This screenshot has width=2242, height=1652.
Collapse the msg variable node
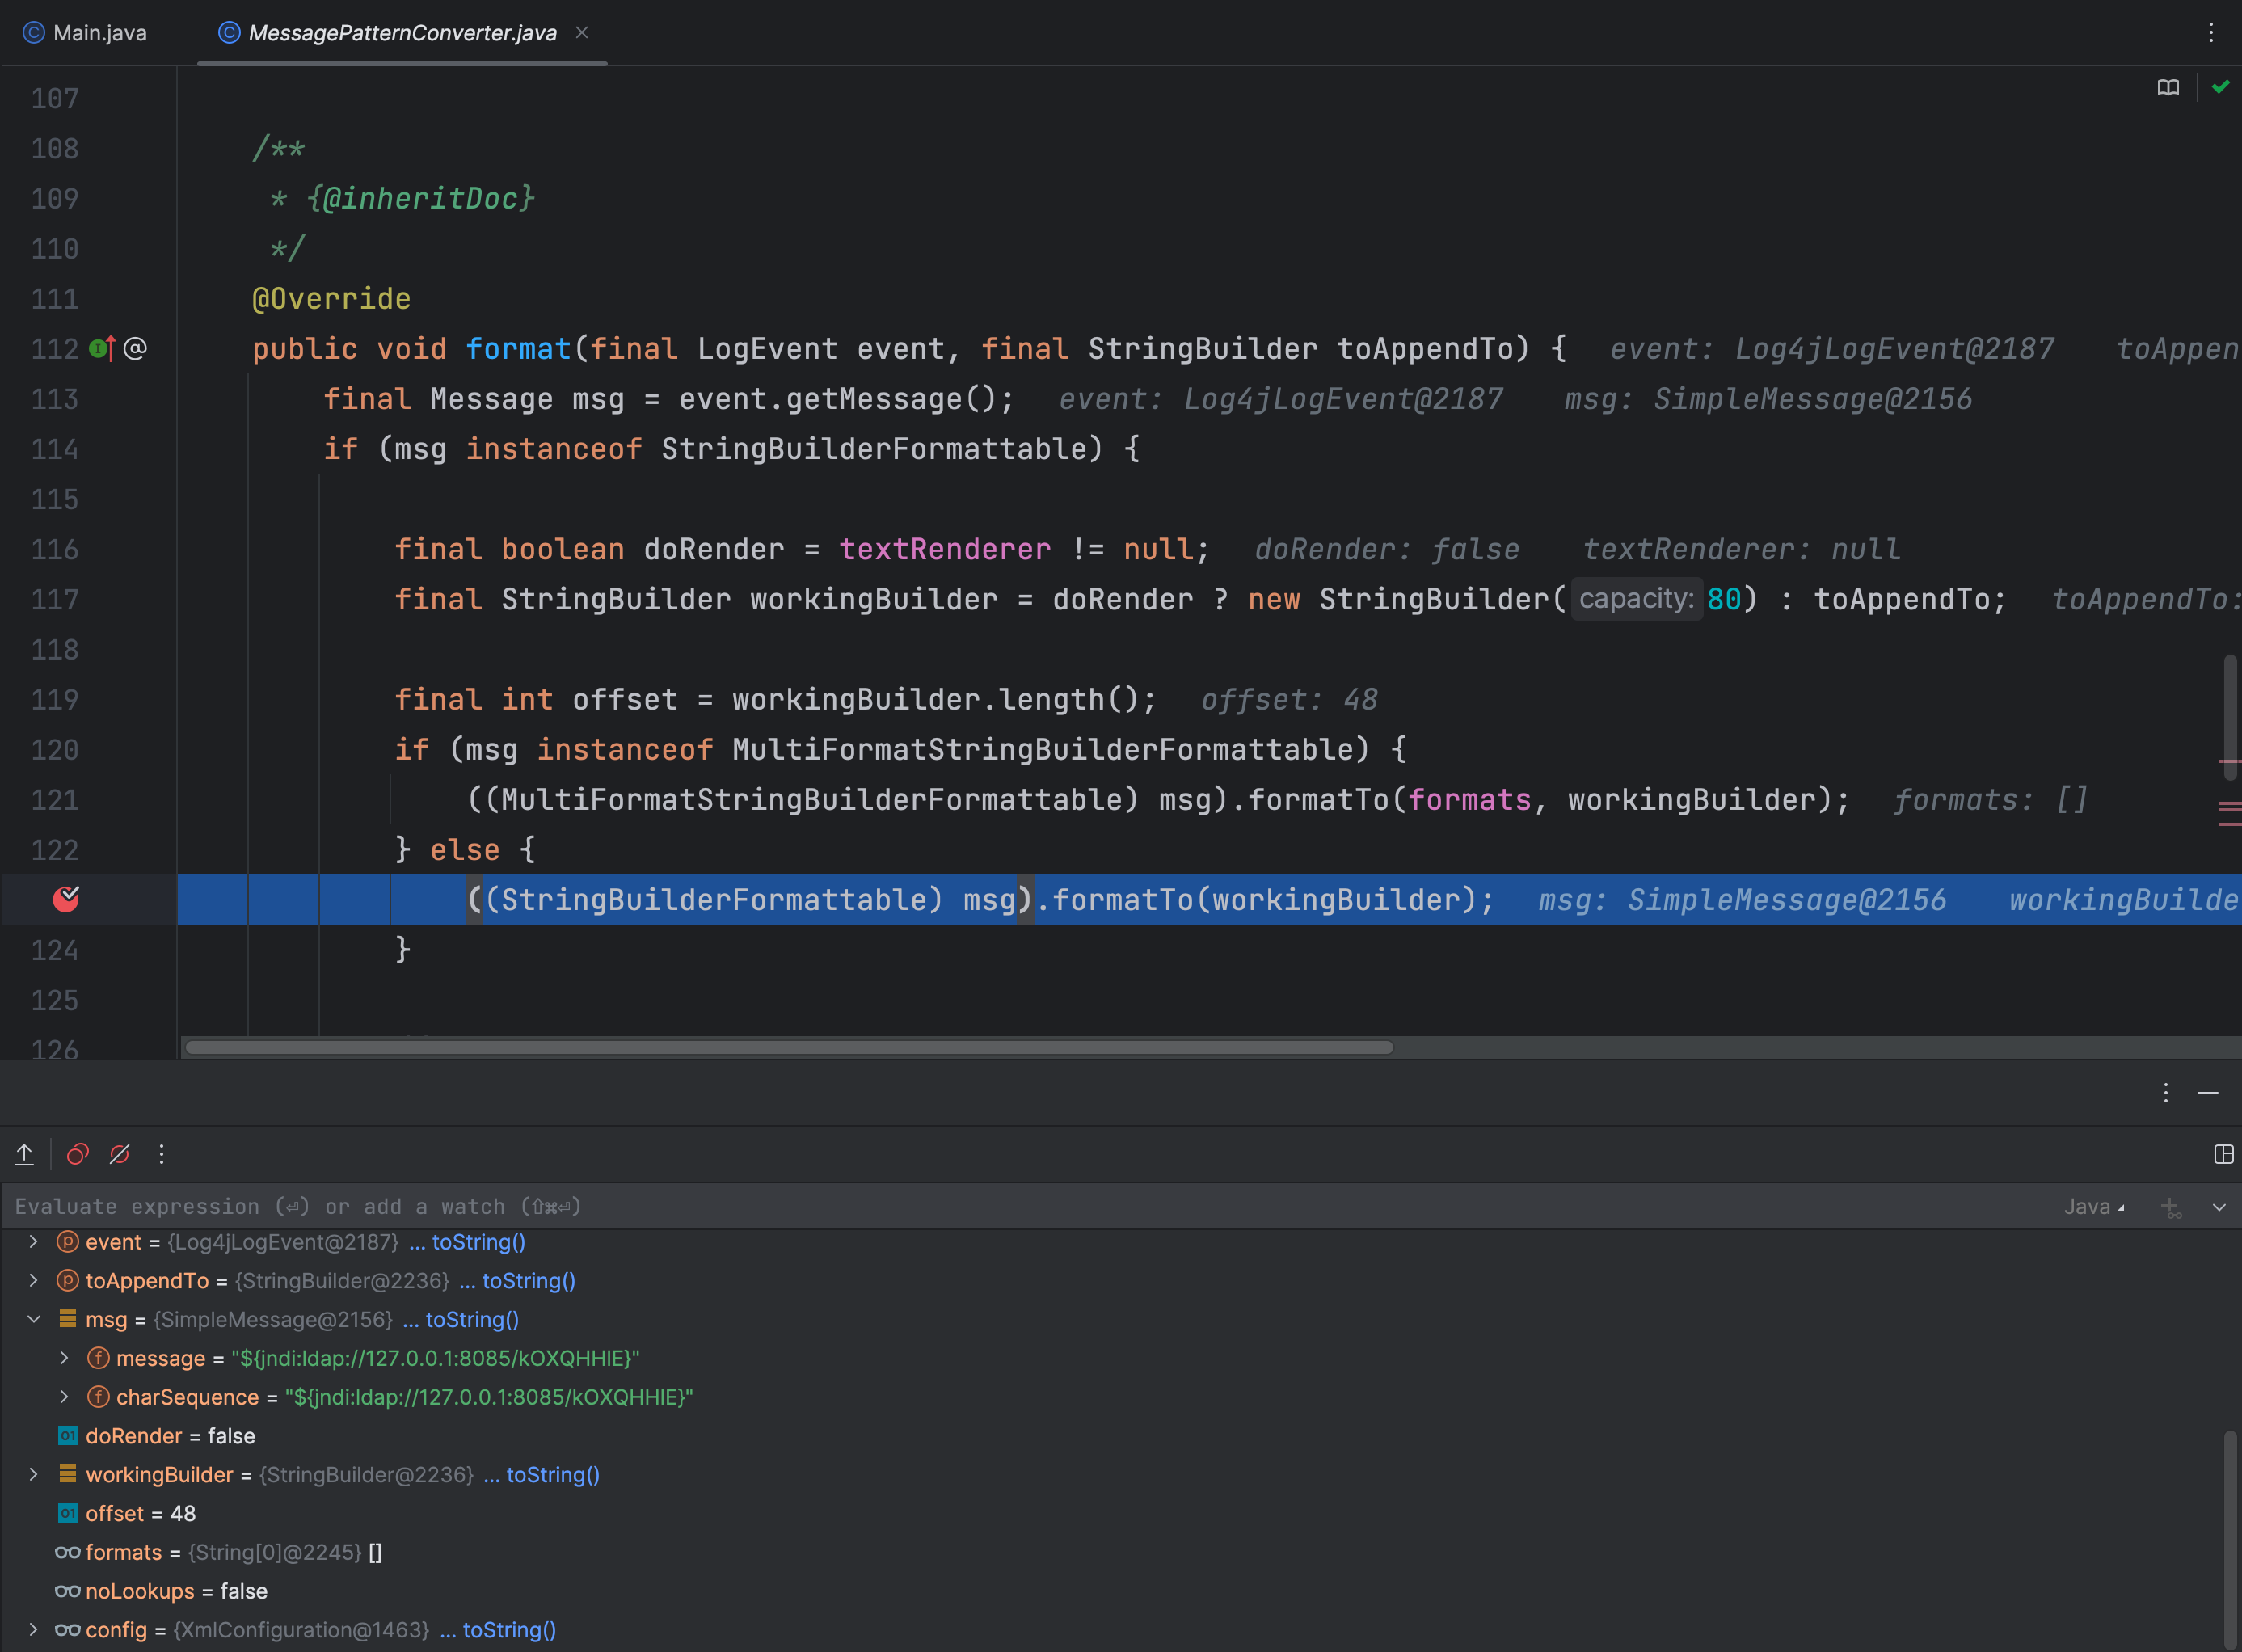click(x=33, y=1319)
